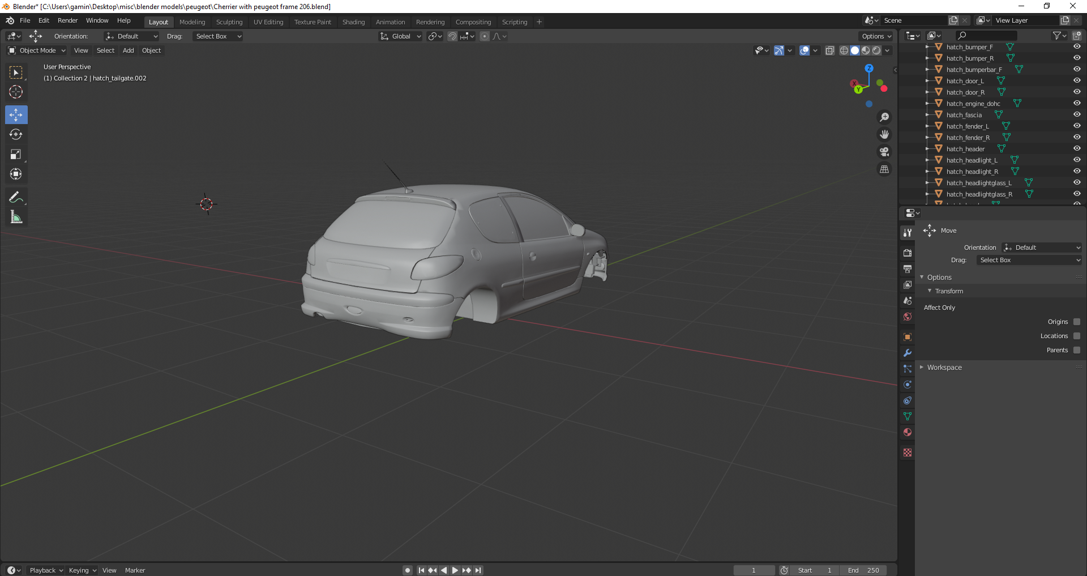Open the Object Data mesh properties tab
Image resolution: width=1087 pixels, height=576 pixels.
point(908,416)
